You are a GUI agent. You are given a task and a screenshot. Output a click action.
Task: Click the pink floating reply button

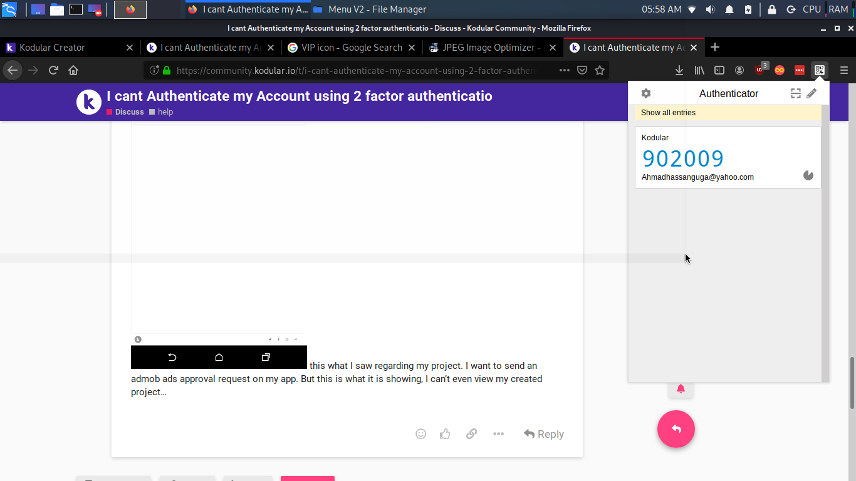pos(676,429)
